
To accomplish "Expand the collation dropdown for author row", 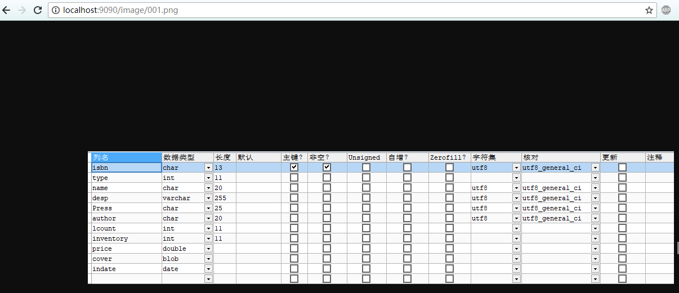I will click(595, 218).
